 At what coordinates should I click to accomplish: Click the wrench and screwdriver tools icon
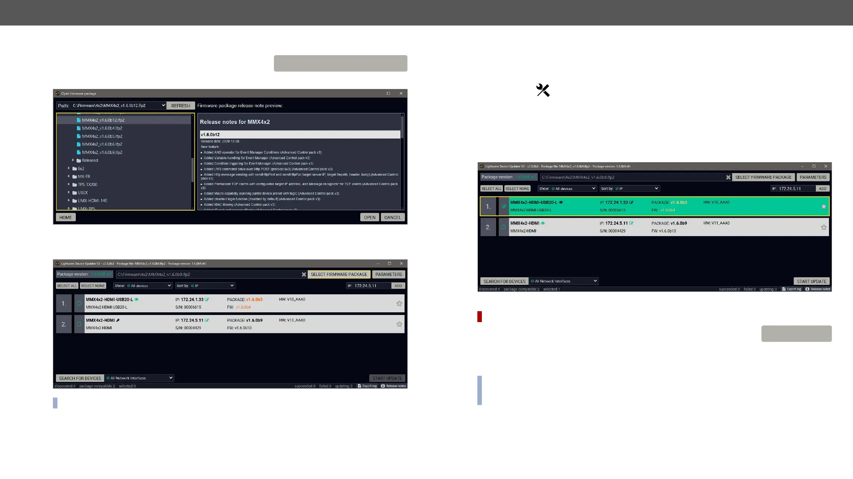[543, 90]
